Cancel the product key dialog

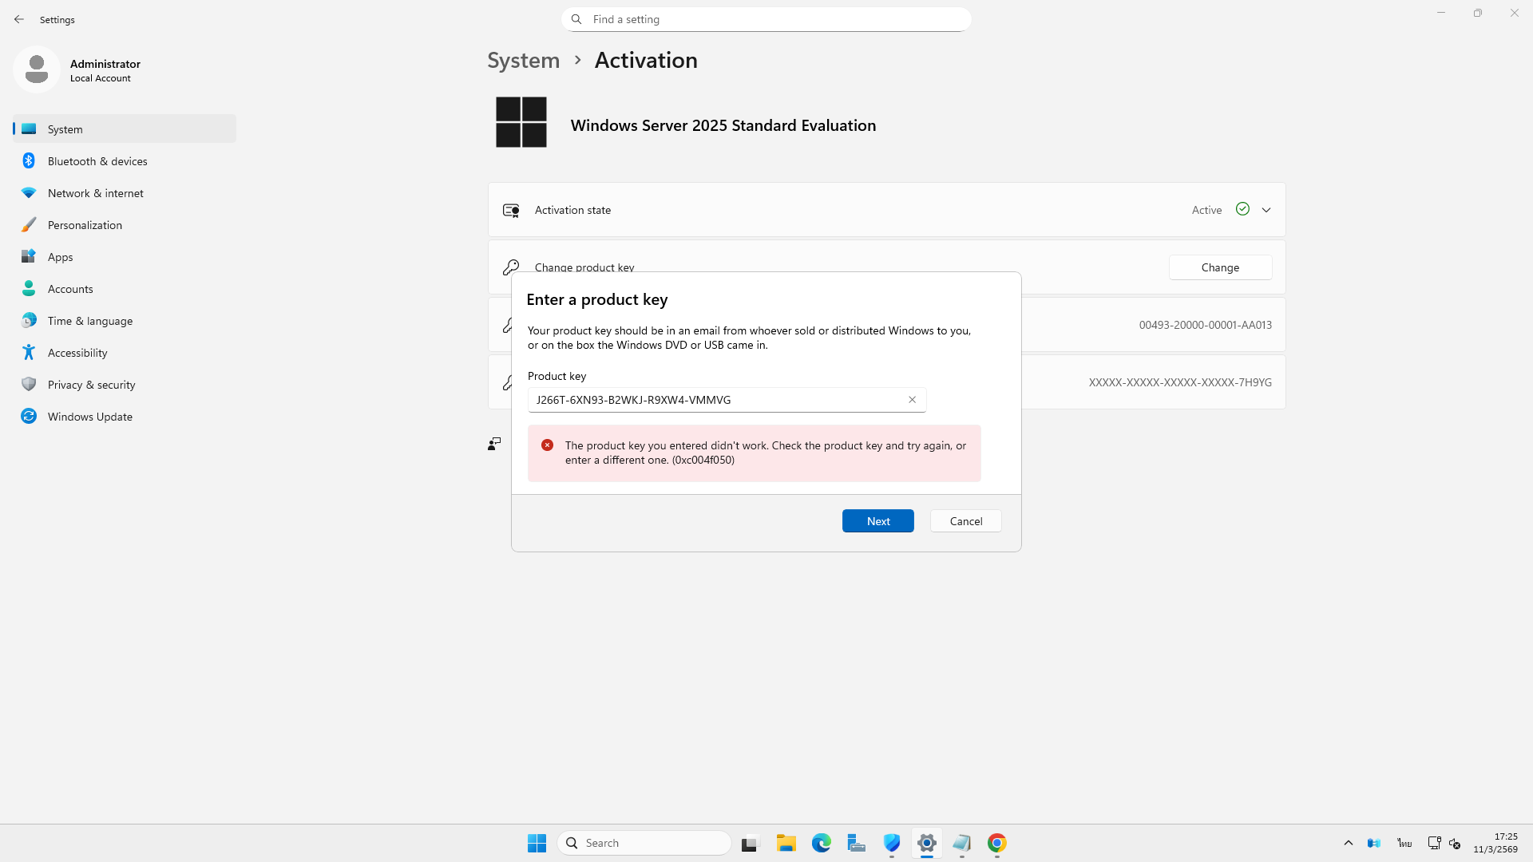(965, 521)
